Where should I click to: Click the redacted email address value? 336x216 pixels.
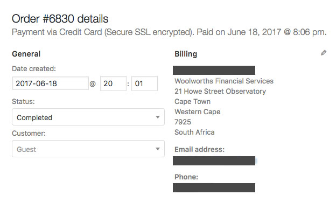pos(214,161)
